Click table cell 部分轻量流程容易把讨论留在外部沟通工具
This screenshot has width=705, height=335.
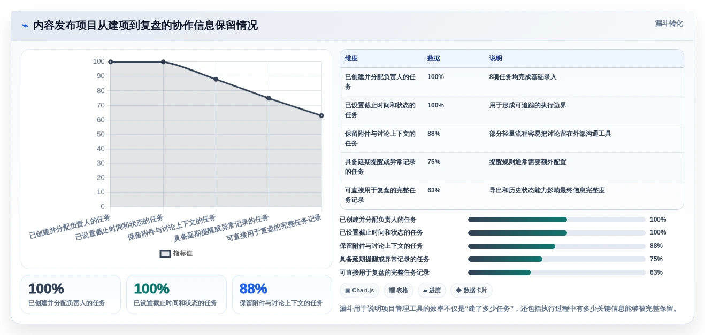[550, 134]
